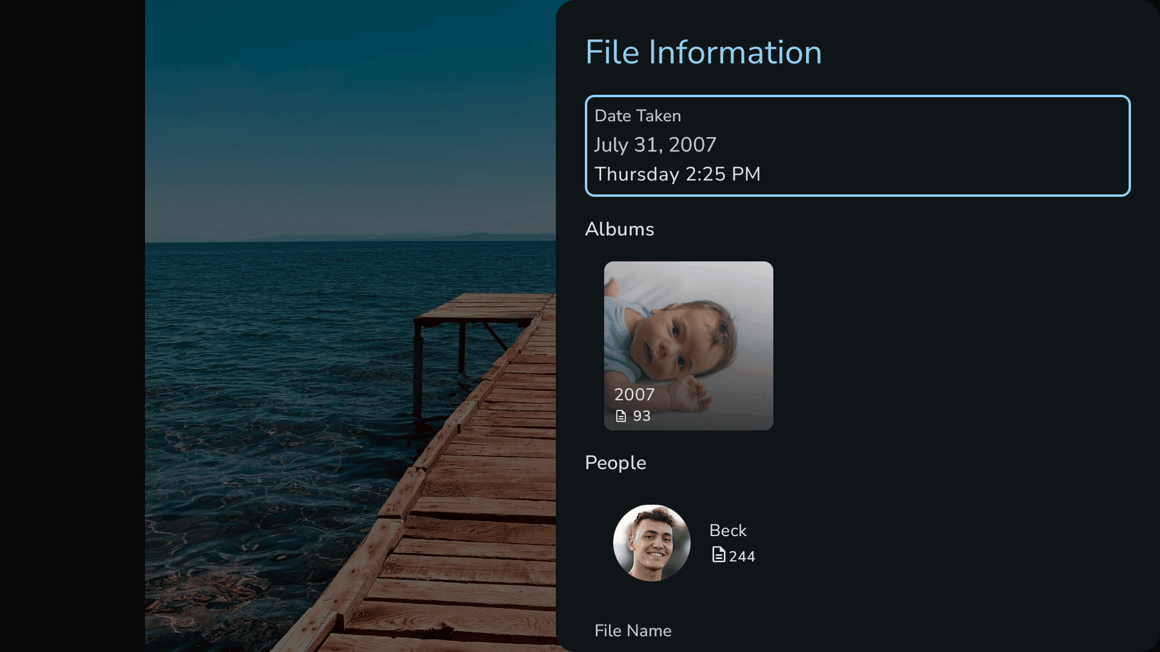The image size is (1160, 652).
Task: Click the File Name field label
Action: point(633,630)
